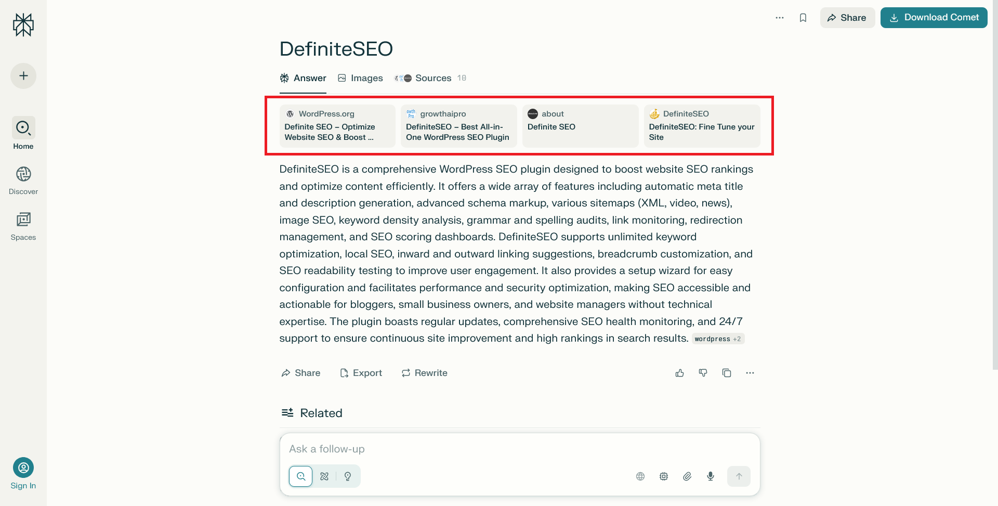Open Spaces in the sidebar

(23, 226)
